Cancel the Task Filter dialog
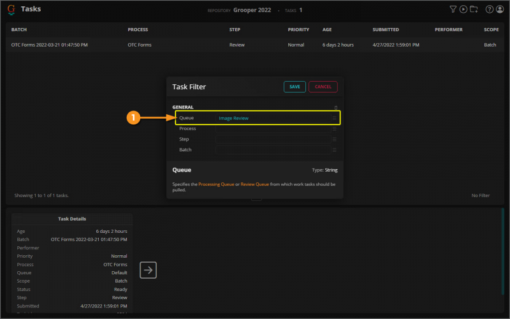Viewport: 510px width, 319px height. click(x=323, y=87)
